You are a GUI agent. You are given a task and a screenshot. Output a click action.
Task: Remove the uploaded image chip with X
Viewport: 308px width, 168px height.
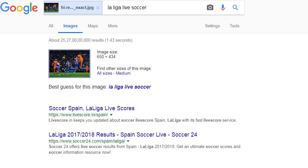[98, 8]
